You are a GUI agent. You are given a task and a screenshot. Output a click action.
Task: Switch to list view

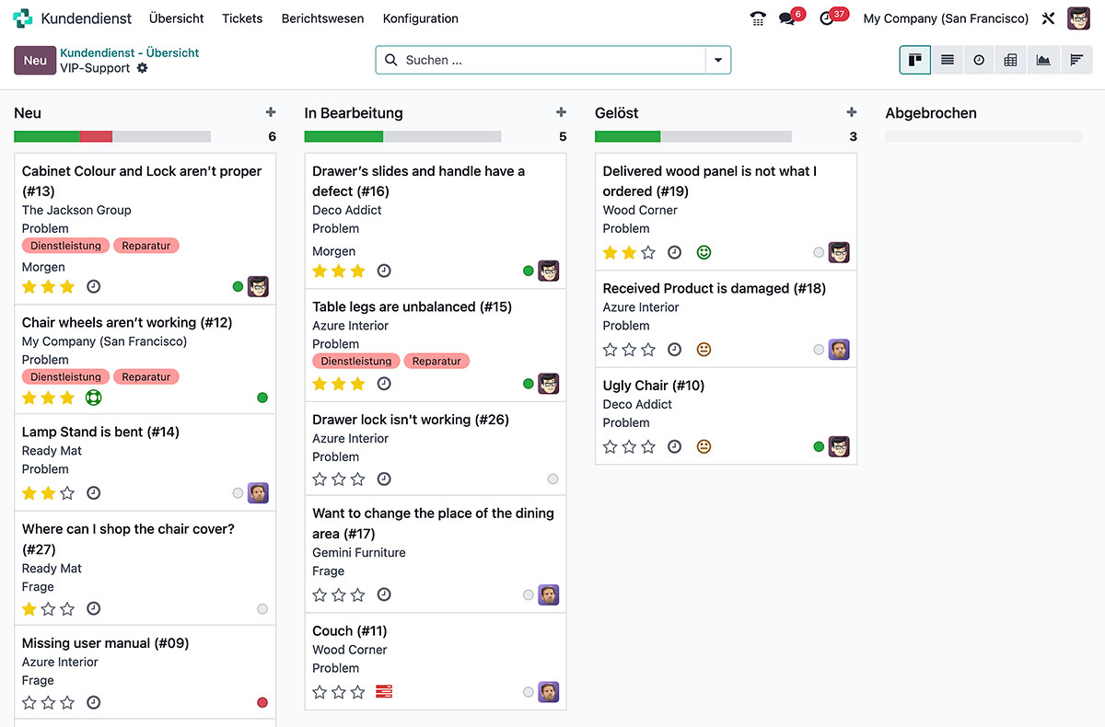tap(948, 60)
